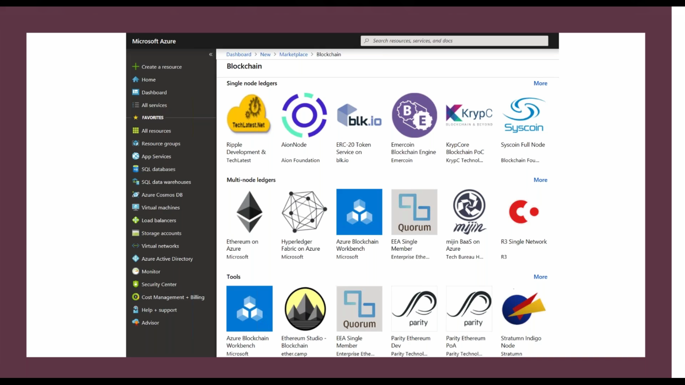Open the SQL data warehouses icon
The height and width of the screenshot is (385, 685).
[x=135, y=182]
